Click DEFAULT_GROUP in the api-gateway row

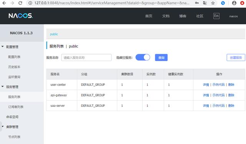93,95
